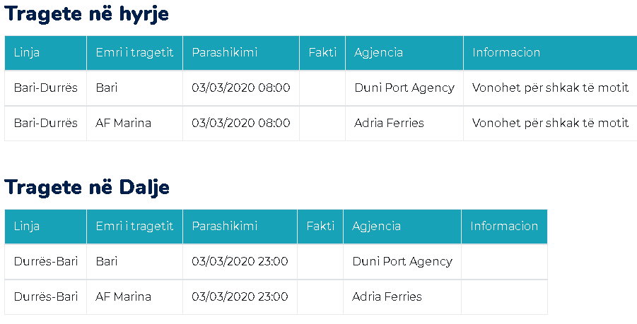The width and height of the screenshot is (637, 324).
Task: Select the Informacion header in the departures table
Action: 504,227
